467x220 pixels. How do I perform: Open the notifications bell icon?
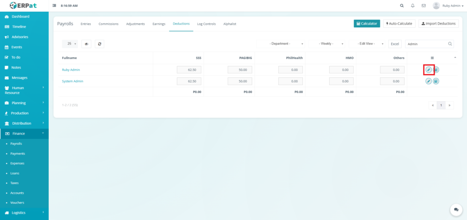tap(413, 5)
